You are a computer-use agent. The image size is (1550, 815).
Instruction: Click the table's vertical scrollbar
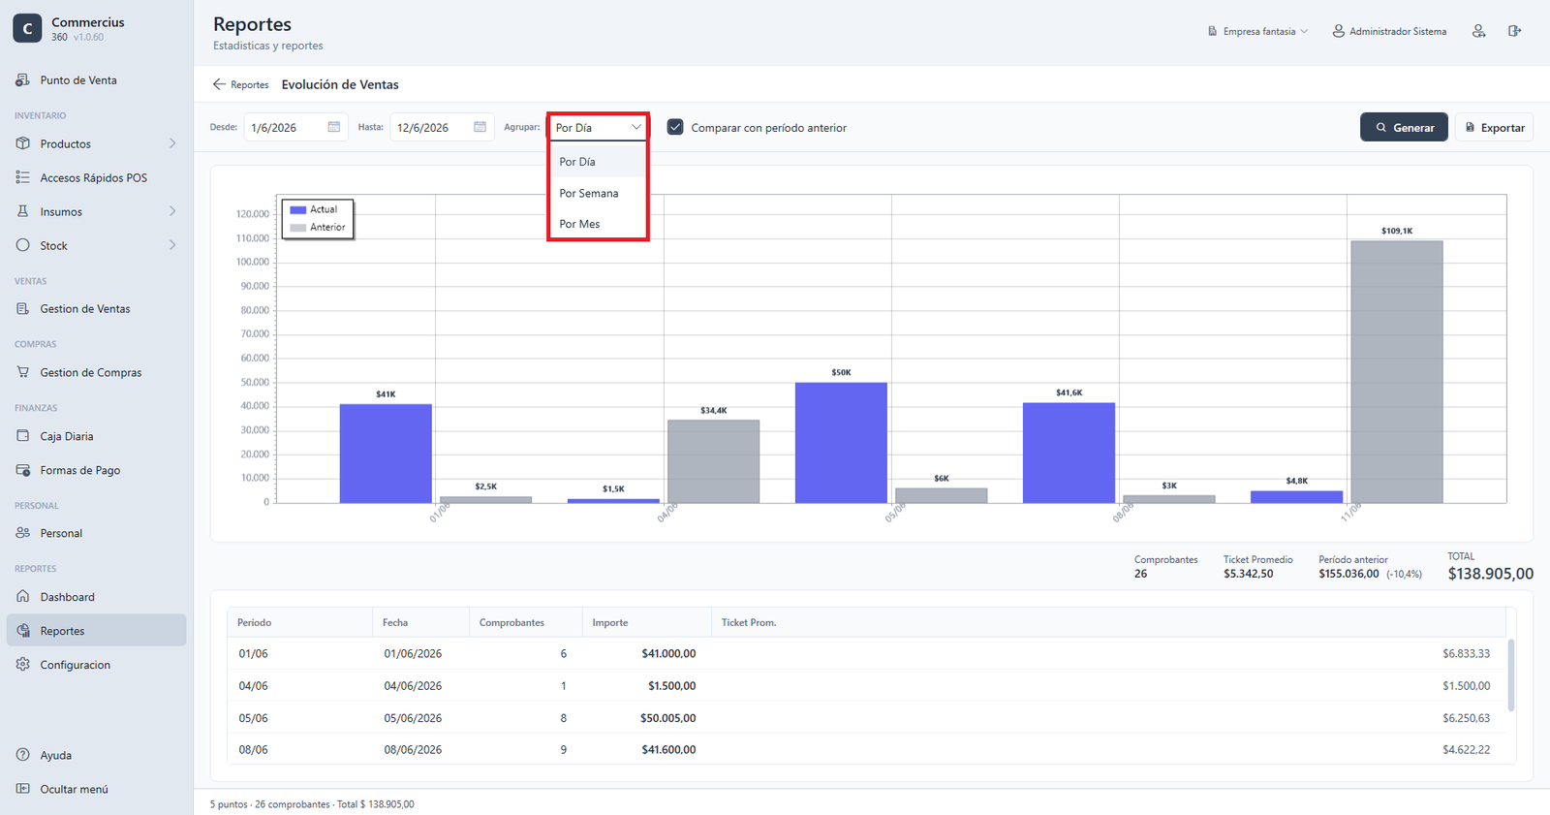pos(1511,675)
